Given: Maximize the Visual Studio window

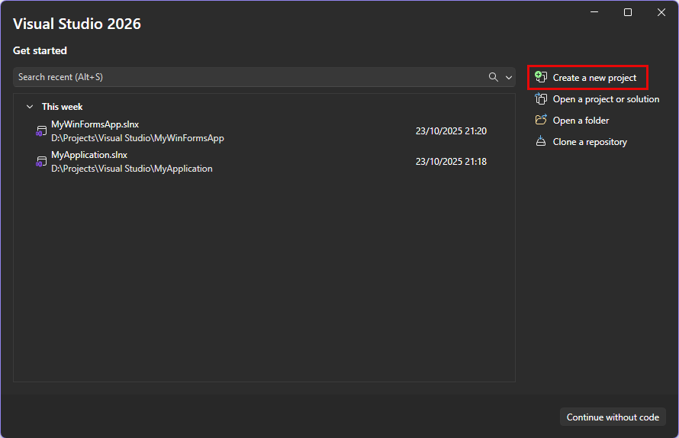Looking at the screenshot, I should point(627,12).
